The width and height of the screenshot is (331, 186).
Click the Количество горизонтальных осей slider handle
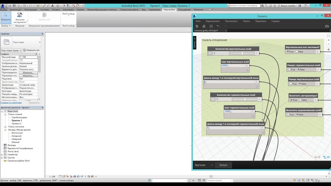(x=245, y=99)
